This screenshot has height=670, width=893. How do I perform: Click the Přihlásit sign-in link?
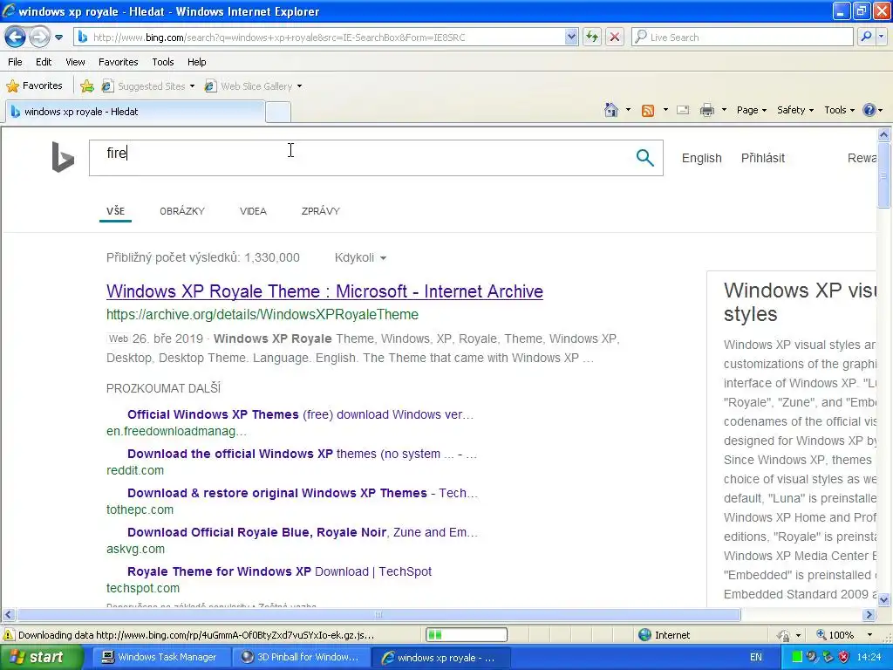pyautogui.click(x=762, y=158)
